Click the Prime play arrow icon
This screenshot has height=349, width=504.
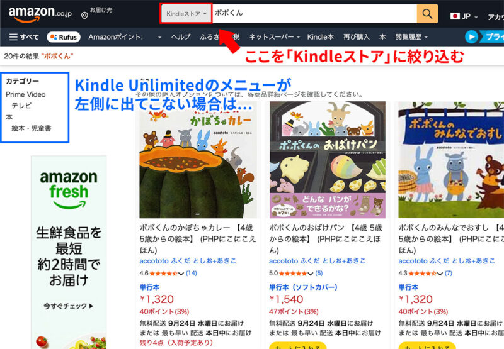click(471, 37)
